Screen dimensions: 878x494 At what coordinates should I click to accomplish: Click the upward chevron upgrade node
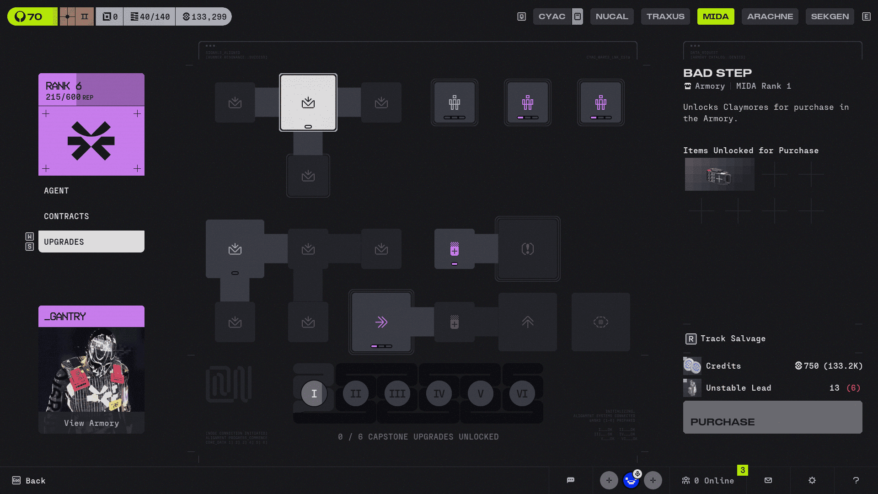pos(527,322)
